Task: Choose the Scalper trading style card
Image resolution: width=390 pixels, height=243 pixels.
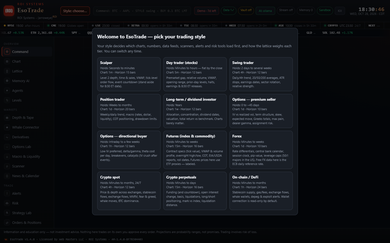Action: coord(129,74)
